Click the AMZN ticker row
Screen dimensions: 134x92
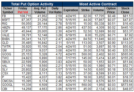[67, 28]
